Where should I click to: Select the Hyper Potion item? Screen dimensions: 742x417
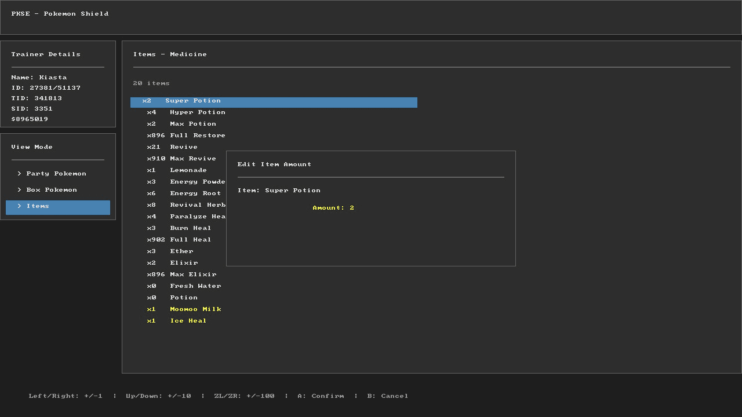pos(186,112)
